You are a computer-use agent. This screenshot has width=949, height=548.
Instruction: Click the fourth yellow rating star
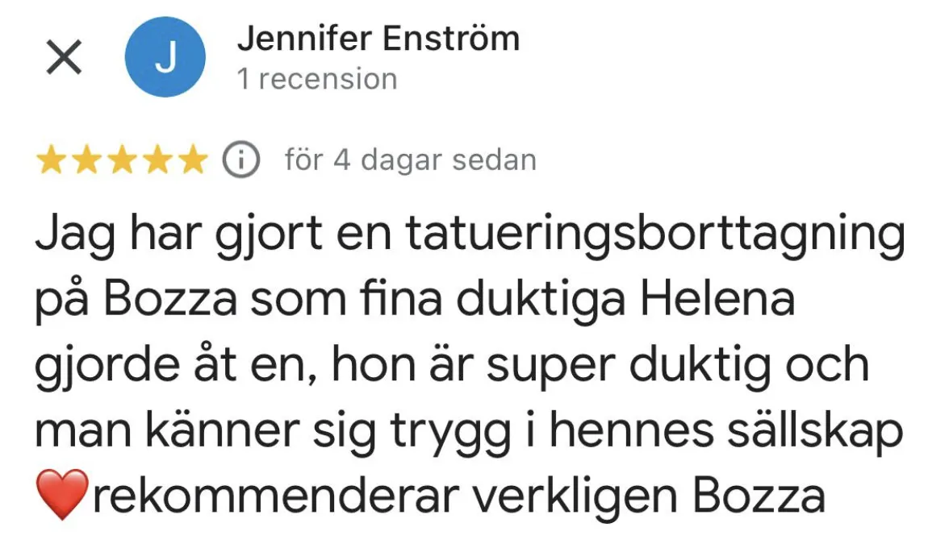click(x=158, y=160)
